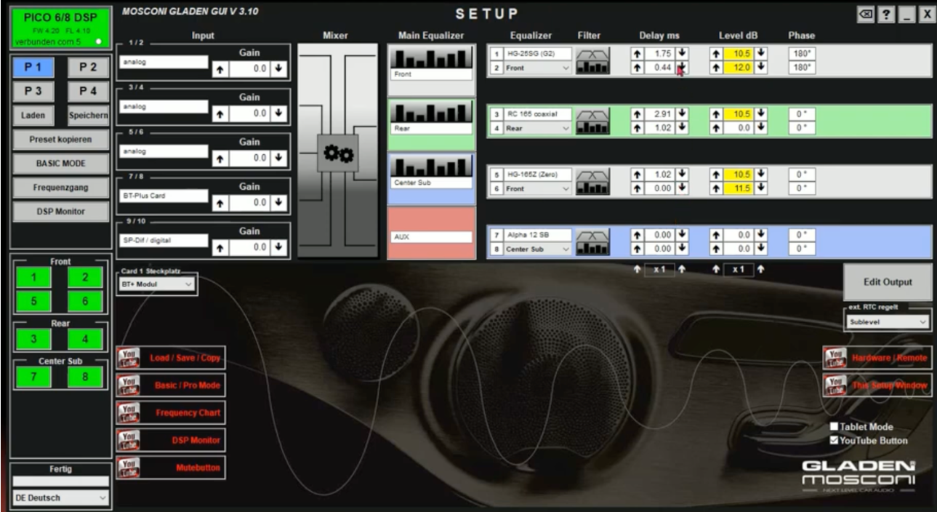Open equalizer bars icon for channels 1/2
The height and width of the screenshot is (512, 937).
593,68
